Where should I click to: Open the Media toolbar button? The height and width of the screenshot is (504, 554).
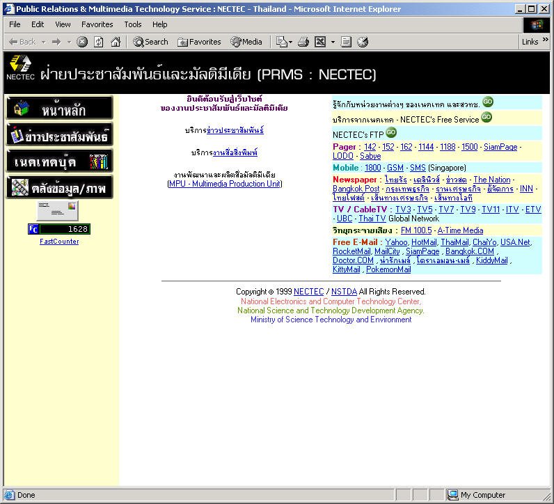pos(246,42)
